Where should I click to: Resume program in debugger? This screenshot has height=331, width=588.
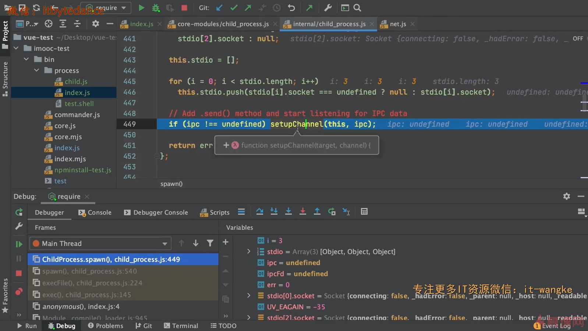(19, 244)
